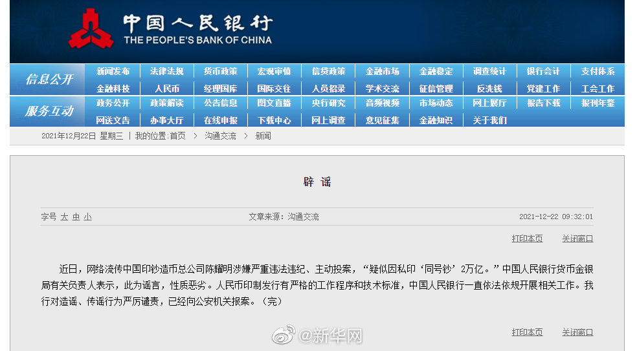Open 金融稳定 section
This screenshot has height=351, width=637.
pos(436,71)
